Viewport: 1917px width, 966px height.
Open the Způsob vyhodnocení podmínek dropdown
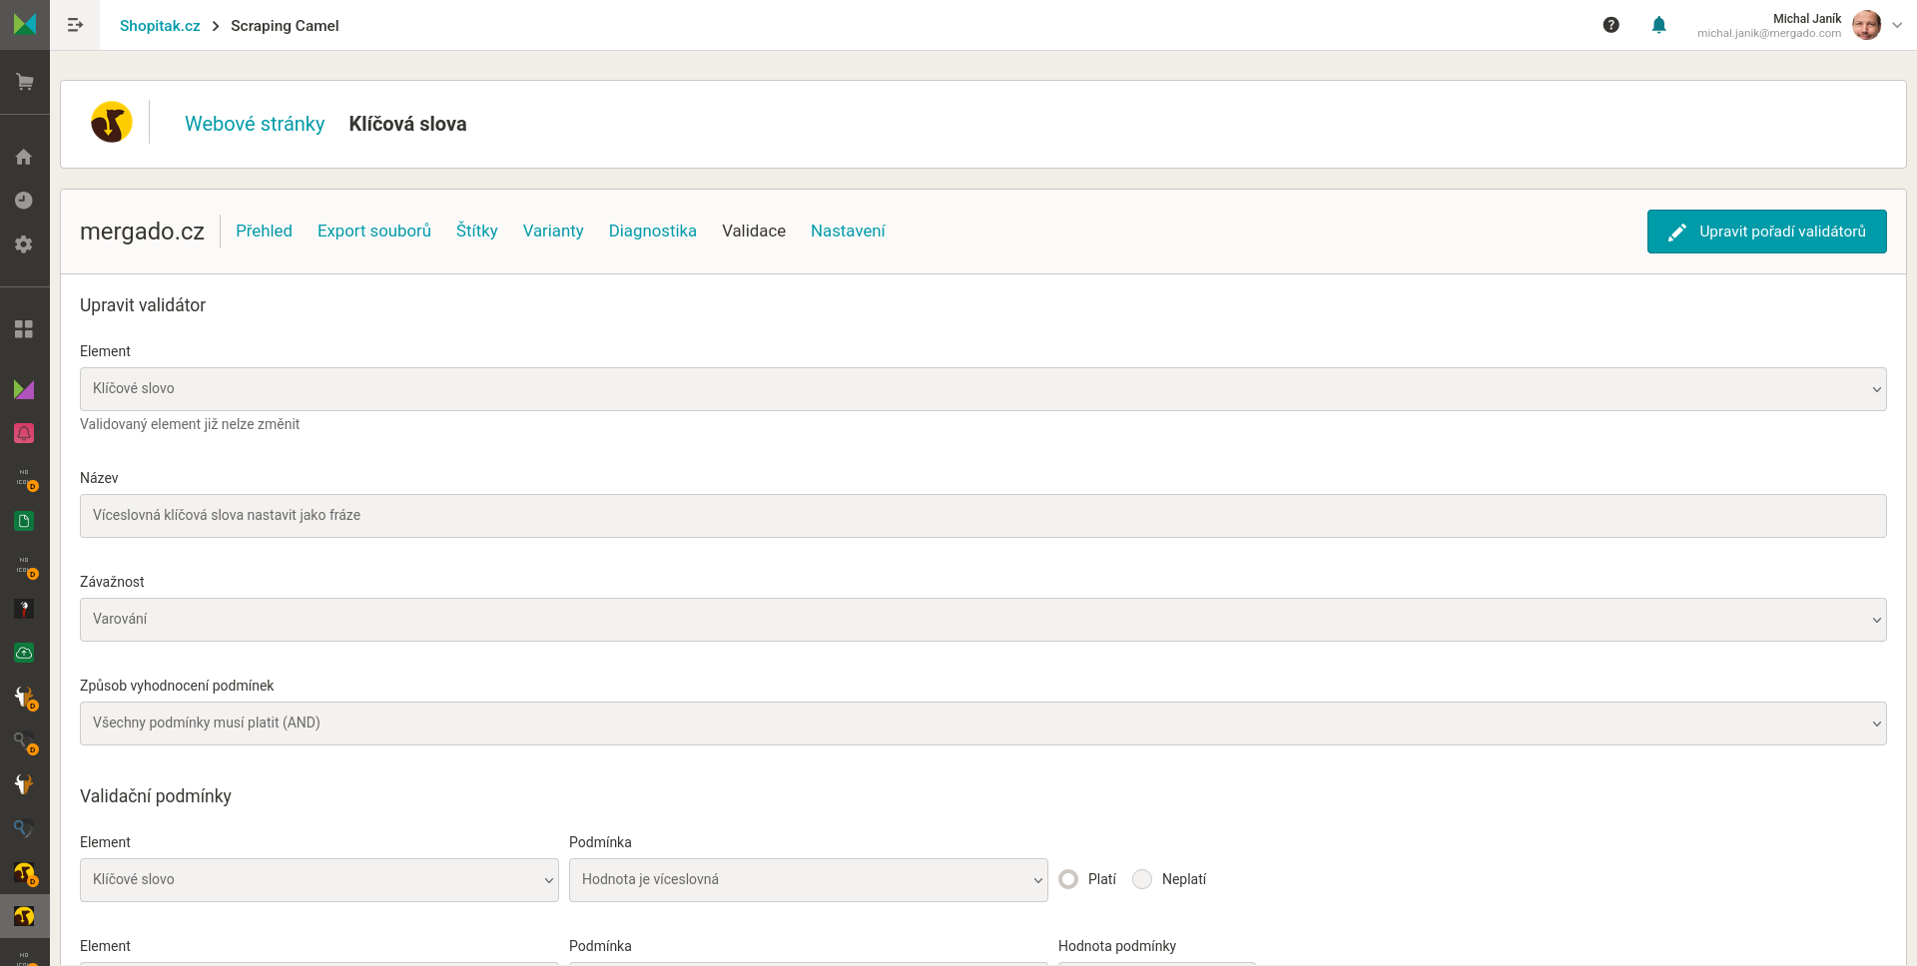point(982,724)
